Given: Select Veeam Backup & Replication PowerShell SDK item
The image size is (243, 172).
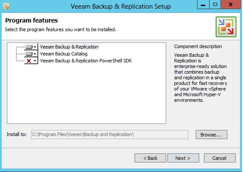Looking at the screenshot, I should [86, 61].
